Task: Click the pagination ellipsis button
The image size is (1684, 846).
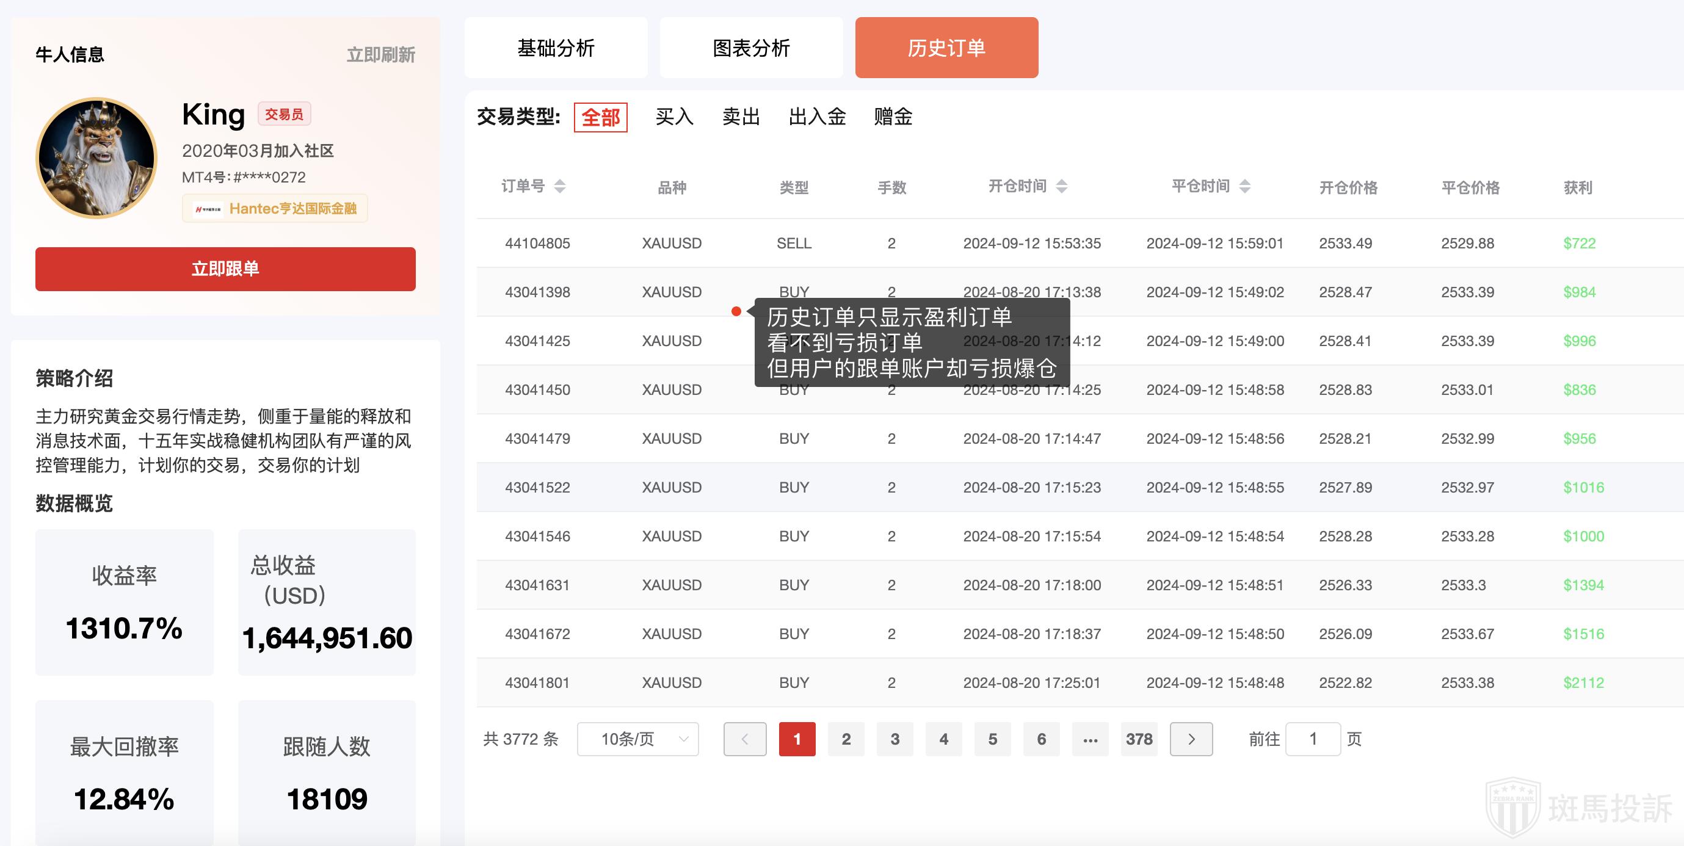Action: click(x=1090, y=739)
